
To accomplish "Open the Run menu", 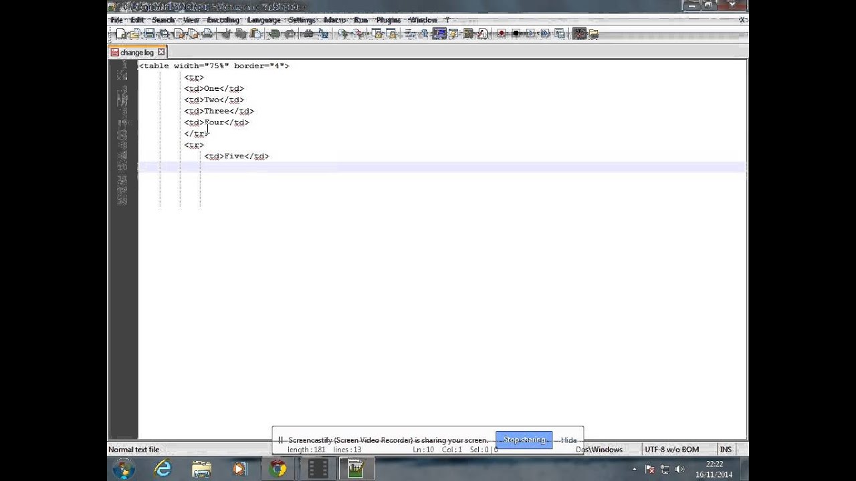I will coord(361,20).
